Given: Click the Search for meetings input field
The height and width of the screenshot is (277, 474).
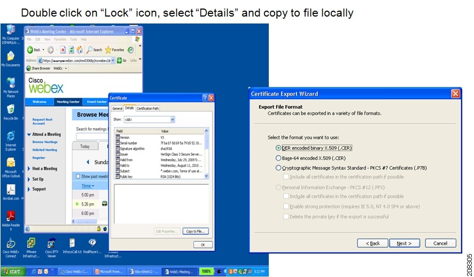Looking at the screenshot, I should (92, 137).
